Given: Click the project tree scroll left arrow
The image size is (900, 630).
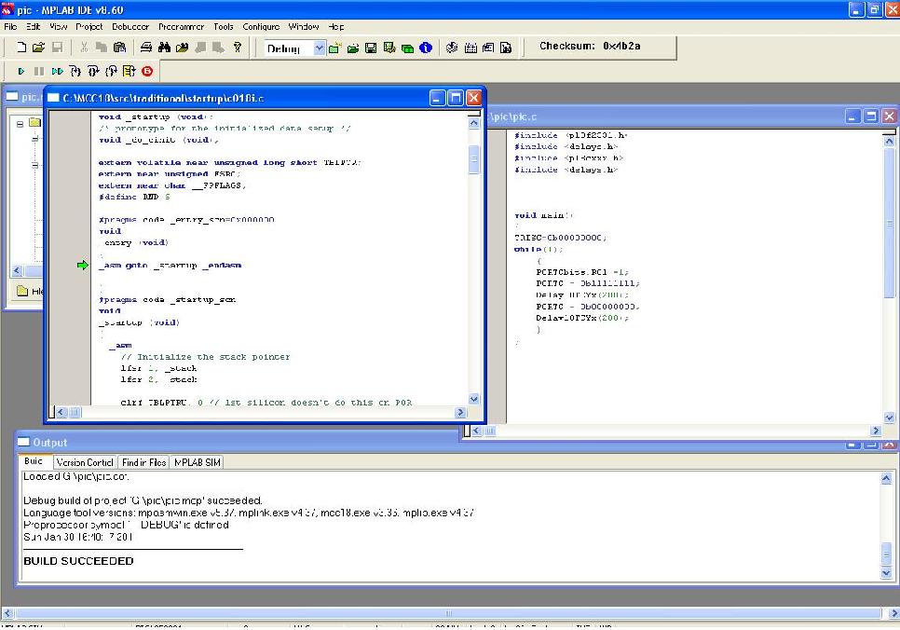Looking at the screenshot, I should pos(17,270).
